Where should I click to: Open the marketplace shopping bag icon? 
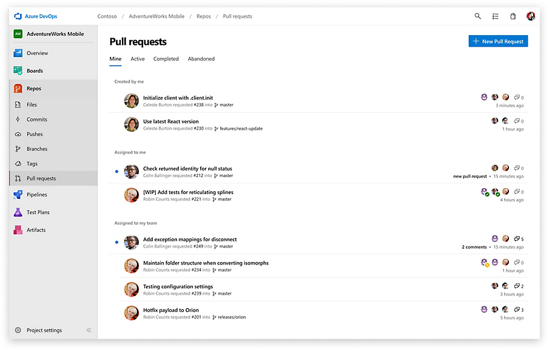(x=513, y=16)
